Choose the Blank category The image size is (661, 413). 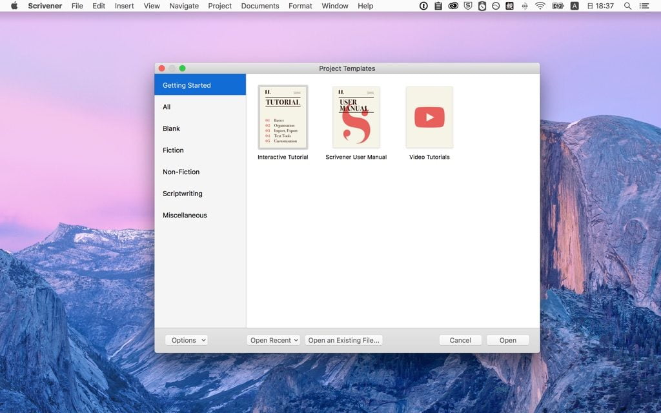[x=200, y=128]
